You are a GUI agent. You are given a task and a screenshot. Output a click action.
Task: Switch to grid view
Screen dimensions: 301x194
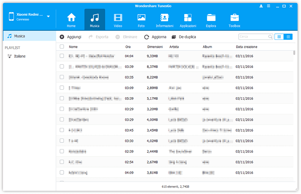[279, 37]
